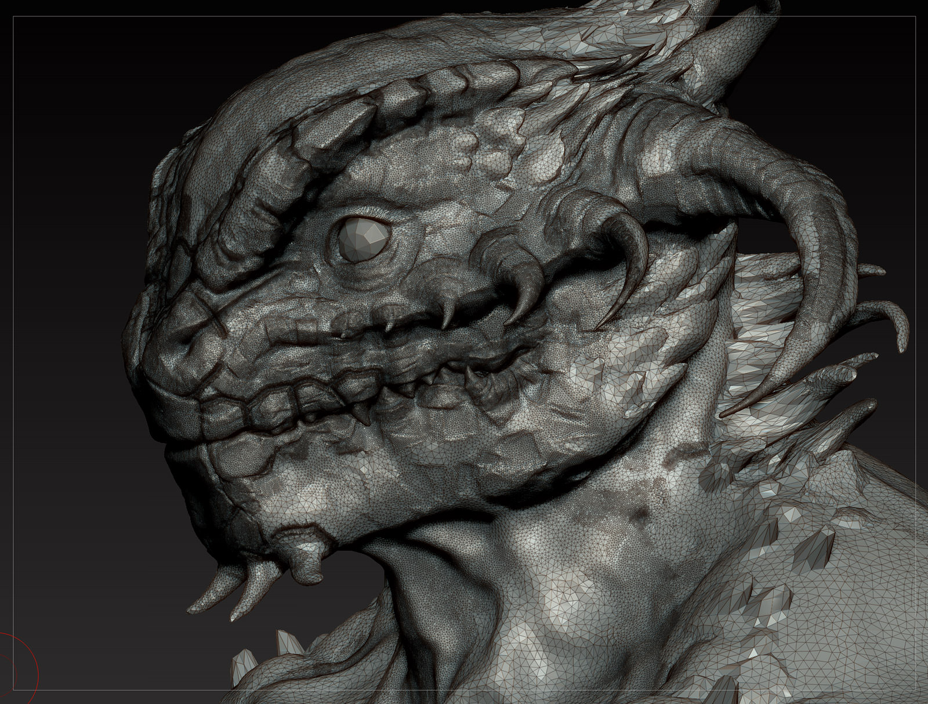Click the hanging chin spikes under the jaw
Image resolution: width=928 pixels, height=704 pixels.
255,574
